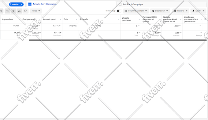
Task: Click the horizontal table scrollbar
Action: point(118,40)
